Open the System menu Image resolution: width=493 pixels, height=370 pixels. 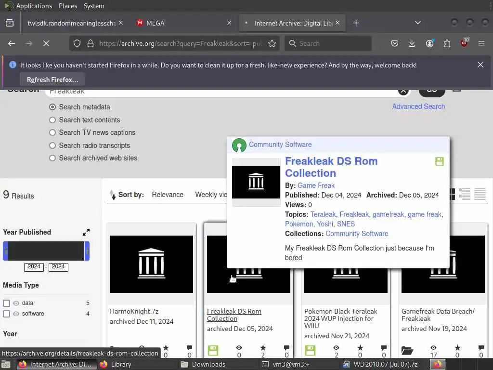94,6
